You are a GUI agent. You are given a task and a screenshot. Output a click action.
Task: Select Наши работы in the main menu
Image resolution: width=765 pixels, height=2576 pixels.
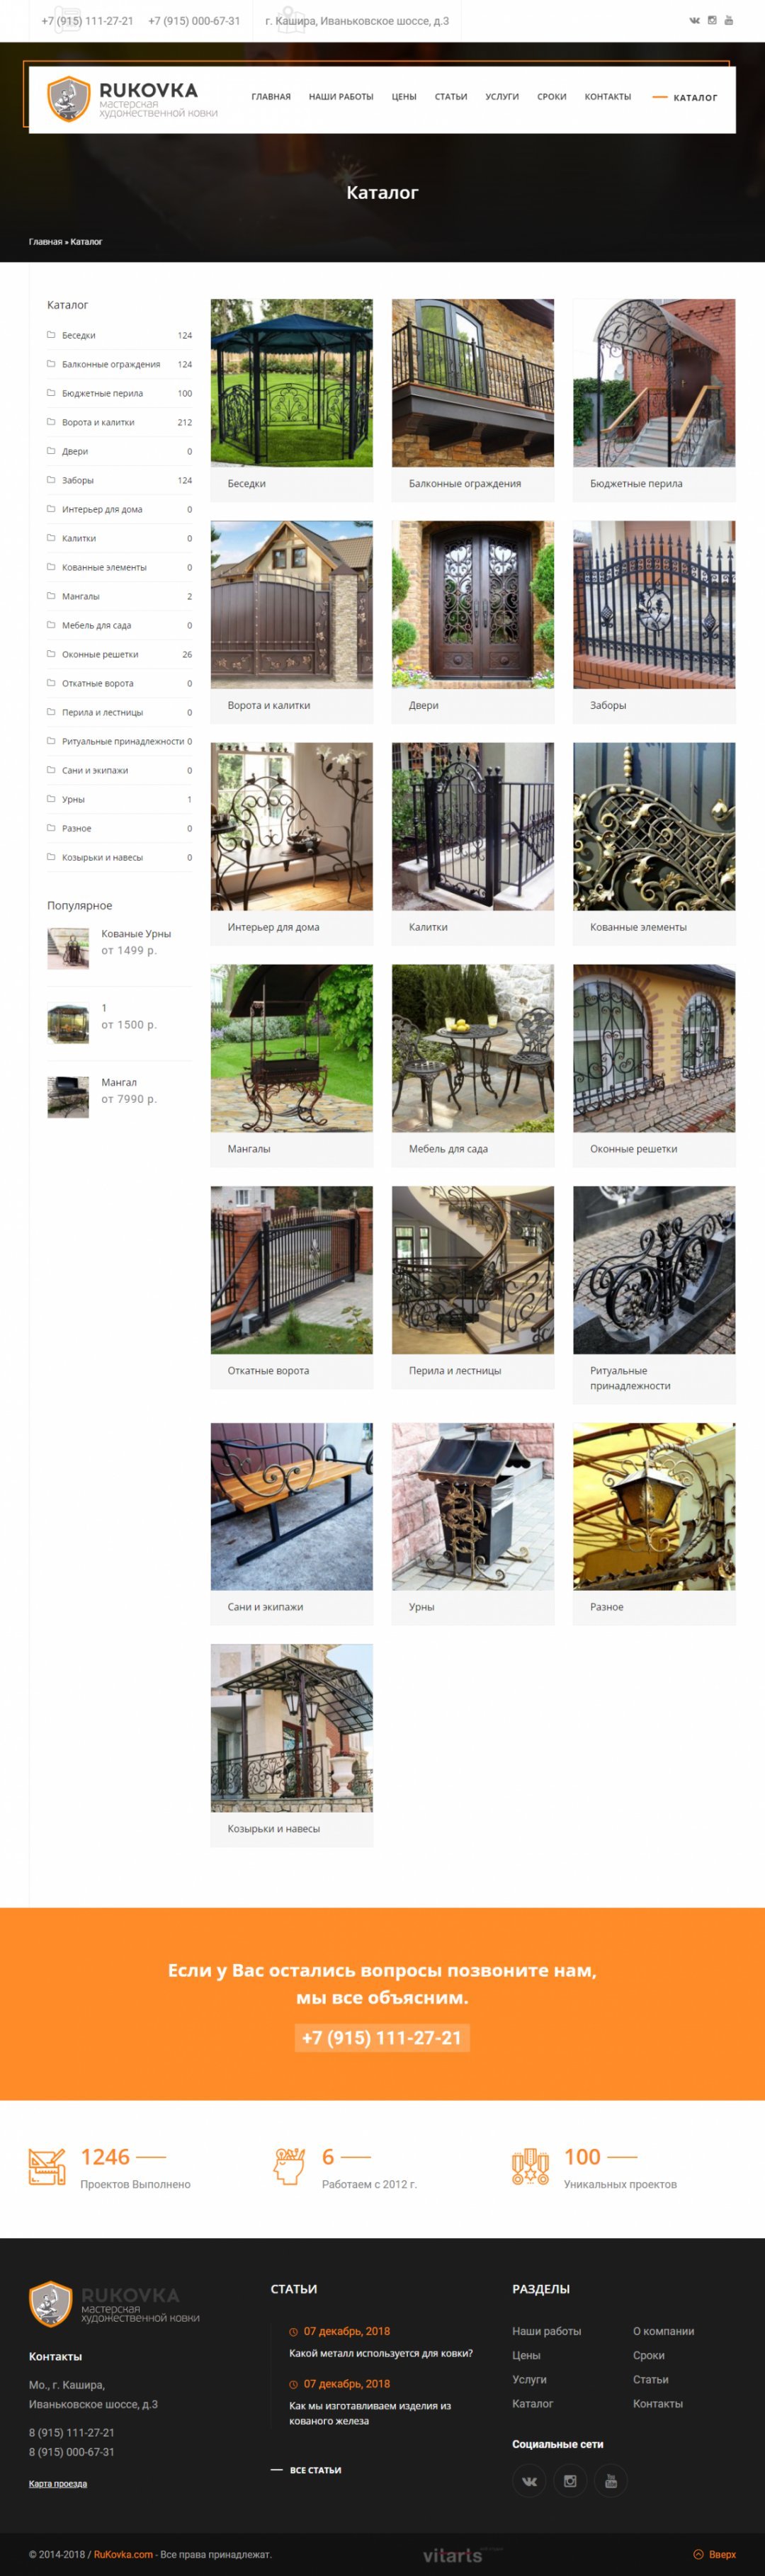(x=341, y=97)
